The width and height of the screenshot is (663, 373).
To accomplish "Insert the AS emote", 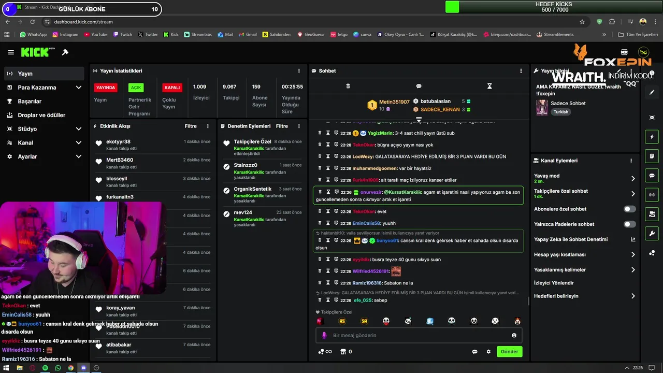I will coord(342,321).
